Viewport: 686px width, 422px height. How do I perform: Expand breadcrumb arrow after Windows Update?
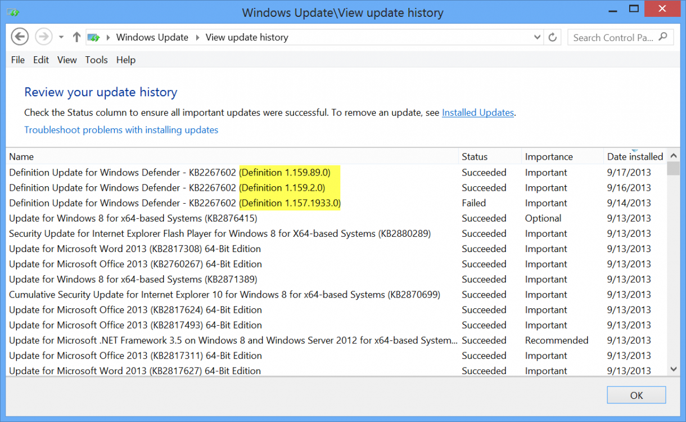[x=197, y=37]
